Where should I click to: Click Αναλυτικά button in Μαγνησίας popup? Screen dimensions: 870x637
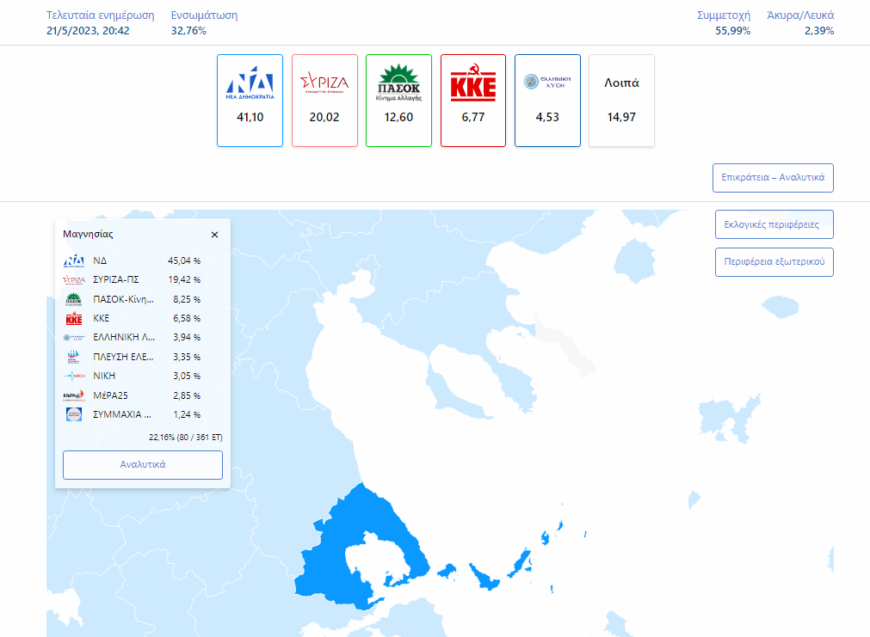pyautogui.click(x=143, y=464)
